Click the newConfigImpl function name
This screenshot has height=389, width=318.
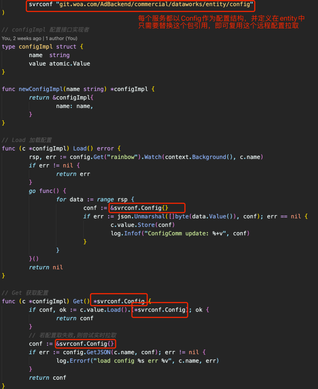(x=41, y=89)
